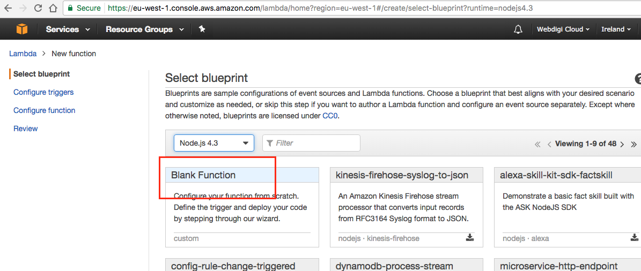Download the alexa-skill-kit-sdk-factskill blueprint
Viewport: 641px width, 271px height.
pyautogui.click(x=635, y=238)
